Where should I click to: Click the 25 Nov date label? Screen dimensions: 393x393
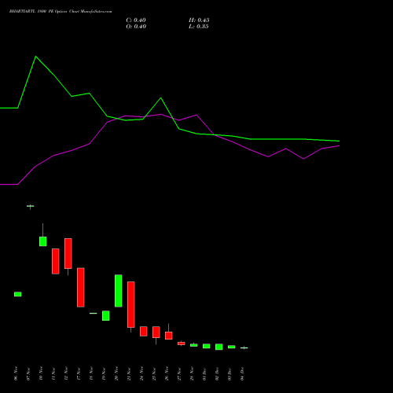coord(154,373)
